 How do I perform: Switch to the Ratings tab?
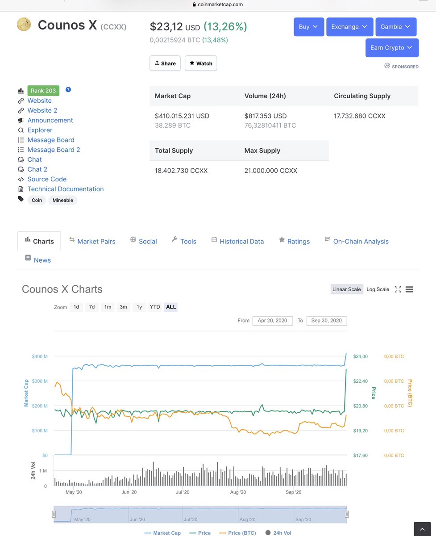point(294,241)
